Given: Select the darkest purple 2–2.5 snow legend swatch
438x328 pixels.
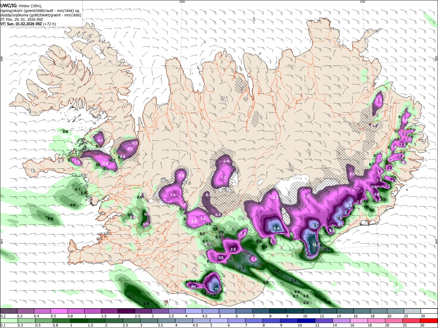Looking at the screenshot, I should click(x=126, y=311).
